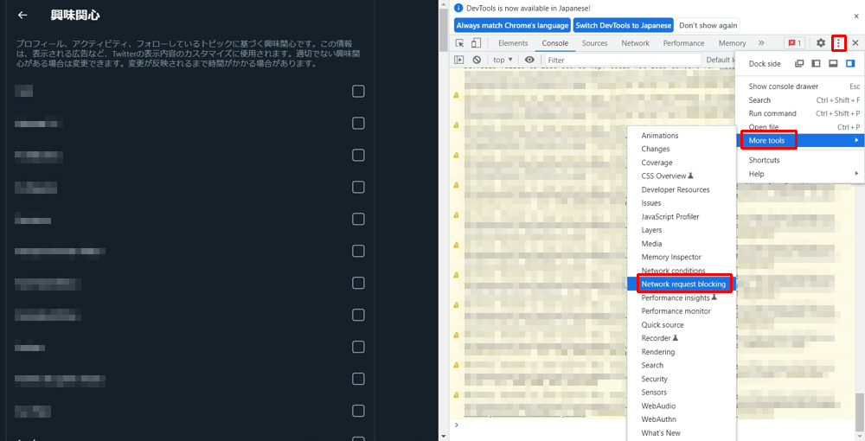Image resolution: width=865 pixels, height=441 pixels.
Task: Choose Animations from More tools
Action: tap(682, 136)
